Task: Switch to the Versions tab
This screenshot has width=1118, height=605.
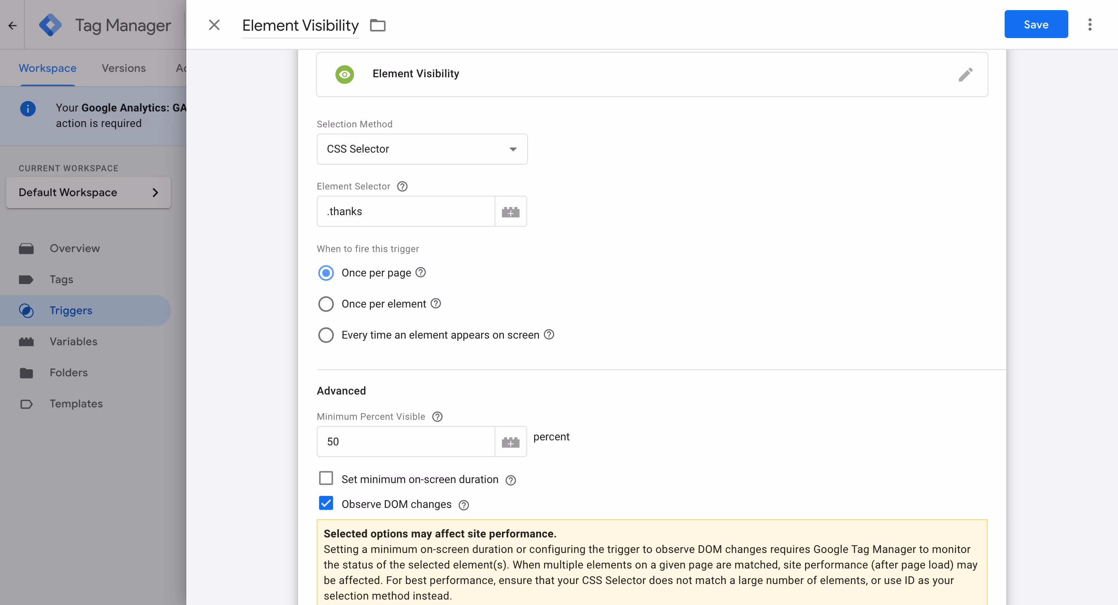Action: (x=124, y=68)
